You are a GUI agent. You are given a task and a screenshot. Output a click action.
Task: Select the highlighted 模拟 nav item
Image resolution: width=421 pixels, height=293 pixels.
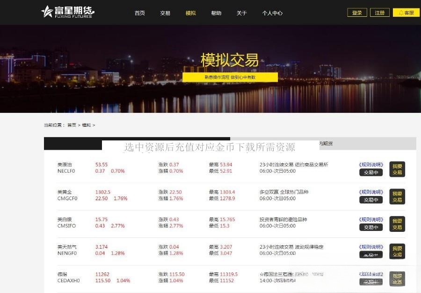[190, 13]
